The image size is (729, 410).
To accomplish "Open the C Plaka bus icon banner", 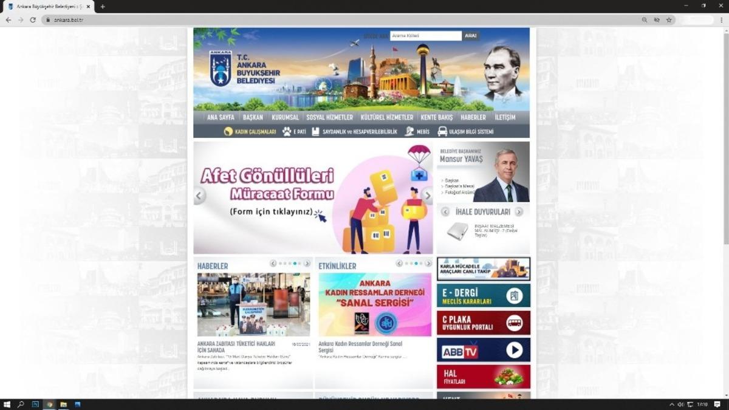I will click(x=514, y=323).
